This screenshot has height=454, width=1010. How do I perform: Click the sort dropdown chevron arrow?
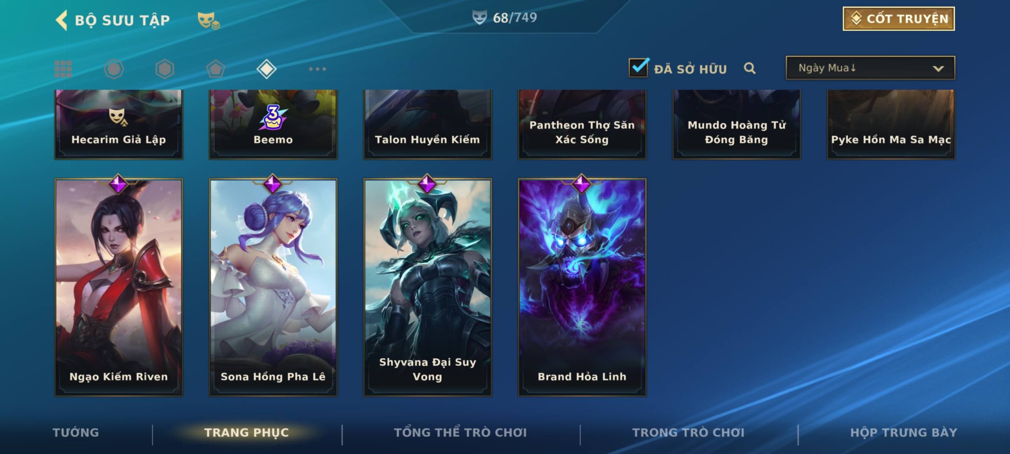[938, 69]
